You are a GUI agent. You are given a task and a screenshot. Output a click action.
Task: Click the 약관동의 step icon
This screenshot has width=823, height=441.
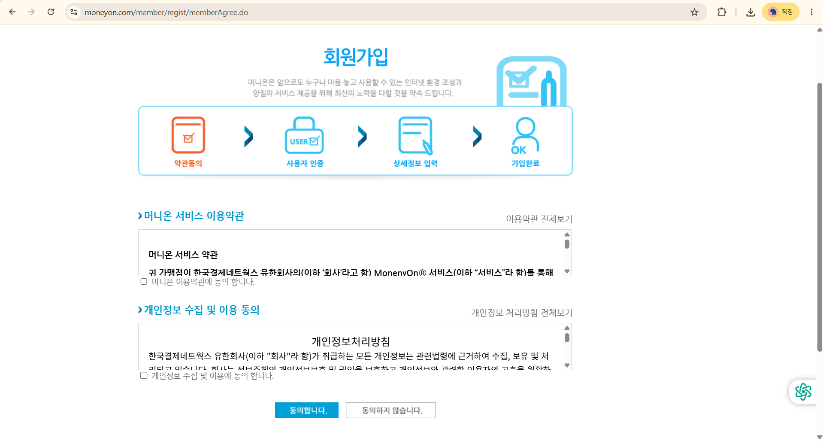click(x=188, y=135)
